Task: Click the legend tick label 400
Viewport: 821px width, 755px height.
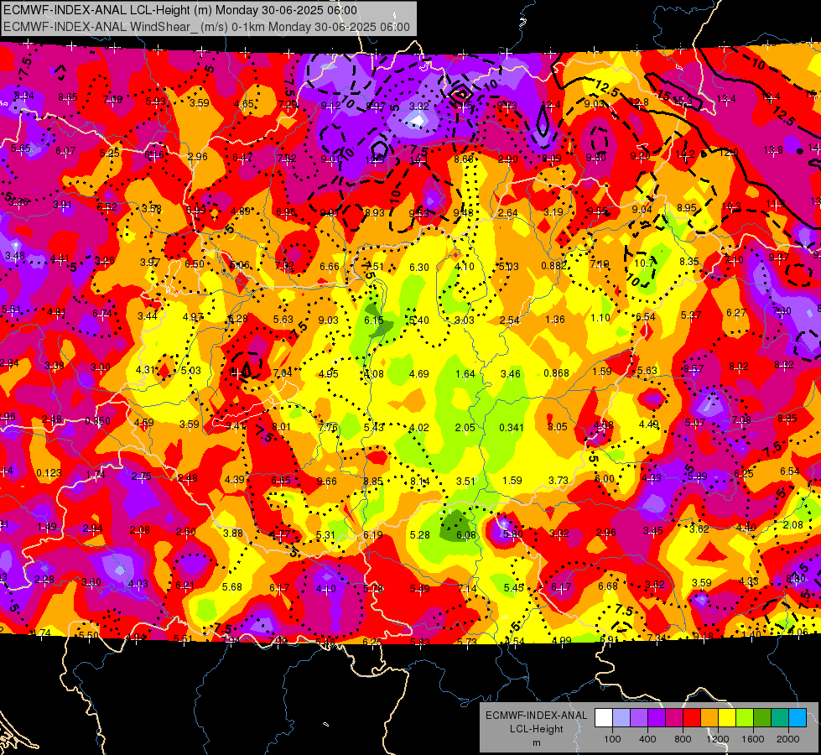Action: click(x=647, y=739)
